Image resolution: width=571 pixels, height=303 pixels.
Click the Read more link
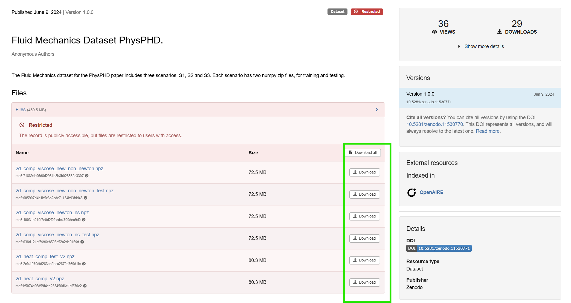coord(488,131)
